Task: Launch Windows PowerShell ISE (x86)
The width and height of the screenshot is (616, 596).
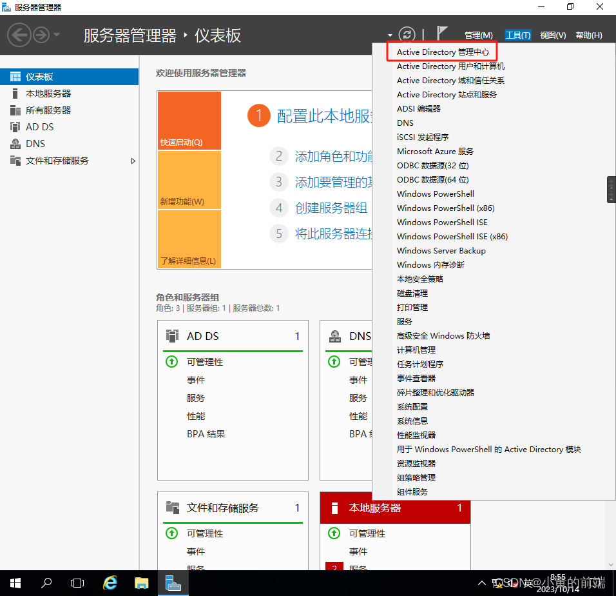Action: pyautogui.click(x=452, y=236)
